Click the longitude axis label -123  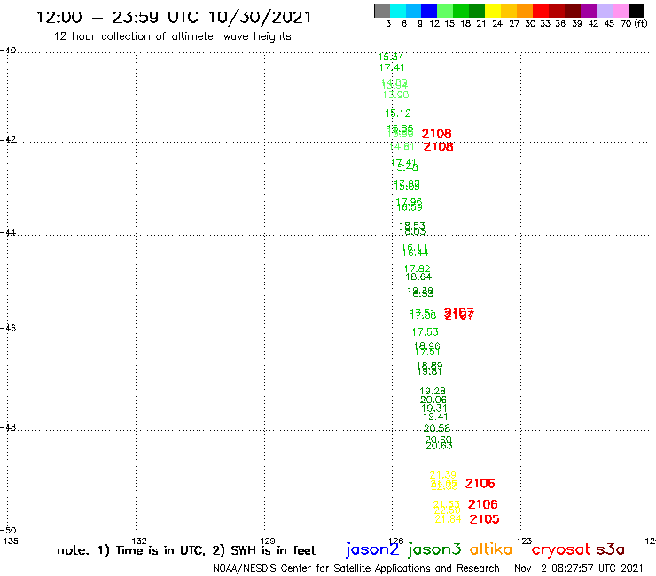coord(521,541)
